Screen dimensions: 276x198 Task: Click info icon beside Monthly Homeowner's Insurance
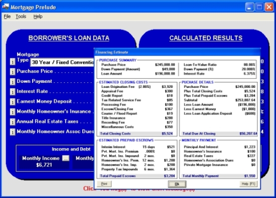[x=13, y=112]
